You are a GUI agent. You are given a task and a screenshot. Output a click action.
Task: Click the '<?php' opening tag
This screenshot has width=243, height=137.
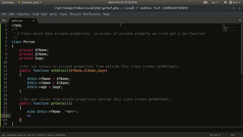(x=16, y=25)
